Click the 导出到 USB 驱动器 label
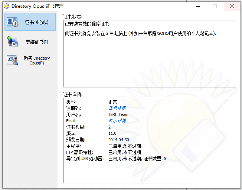Screen dimensions: 242x190 point(85,159)
